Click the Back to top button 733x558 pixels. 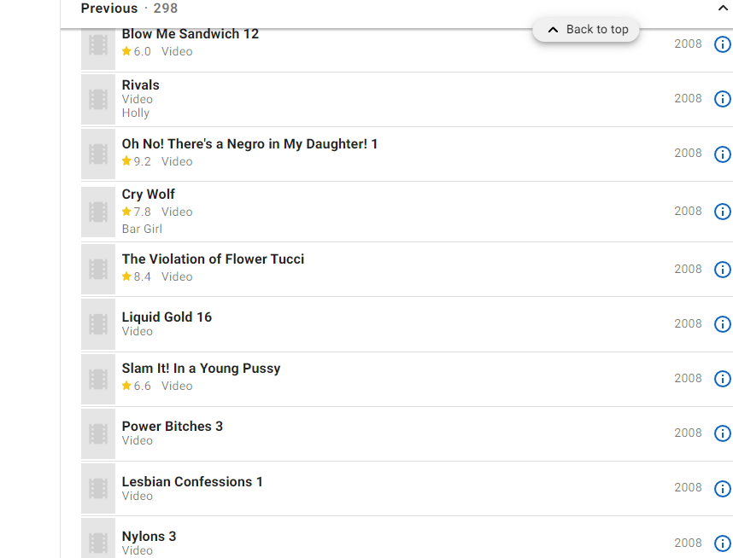coord(586,30)
